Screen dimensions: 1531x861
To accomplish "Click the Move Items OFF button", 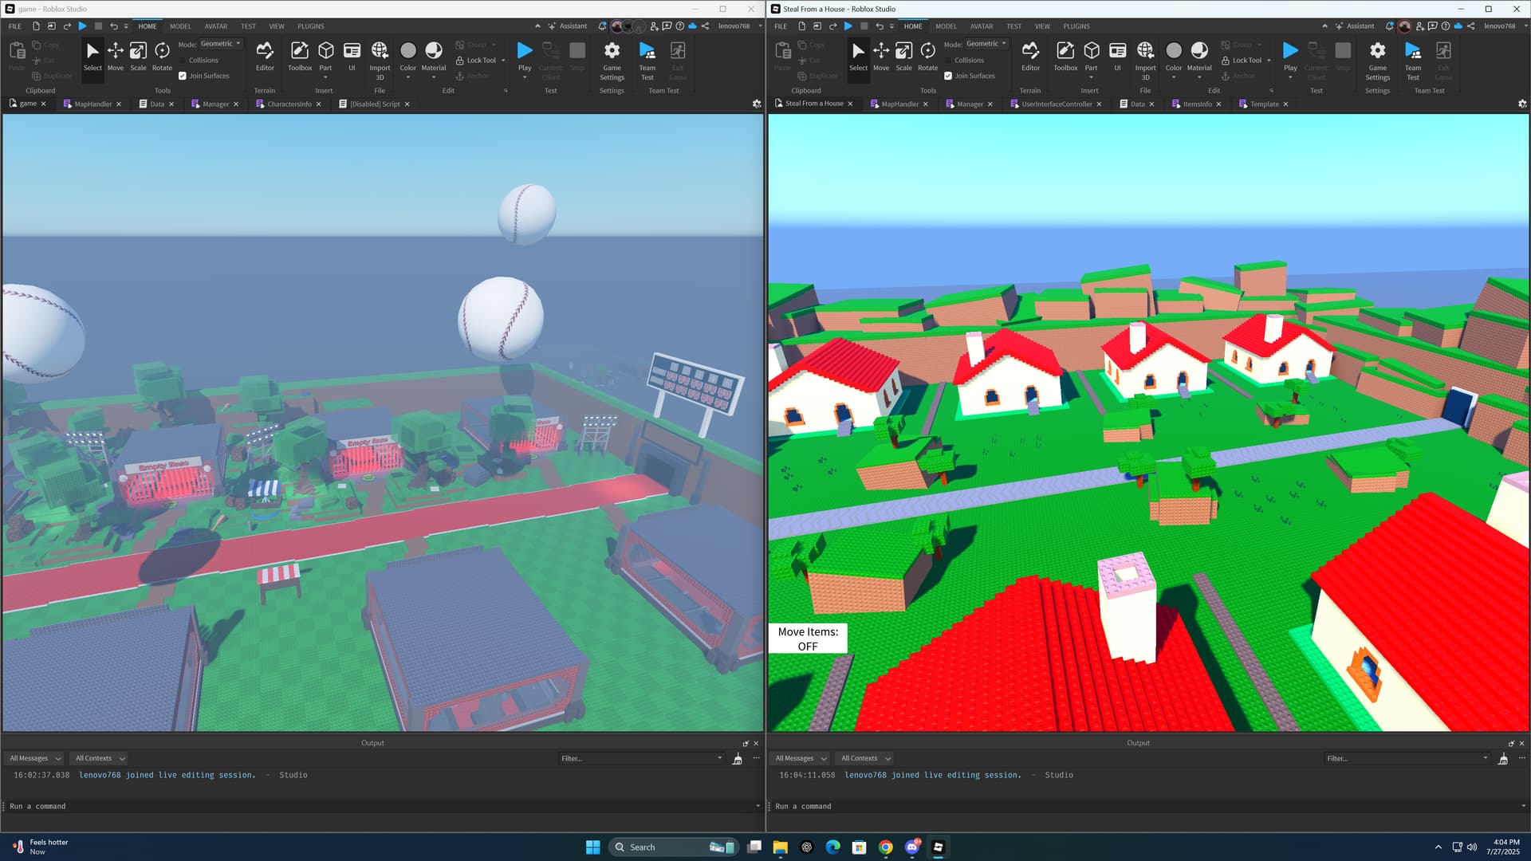I will pos(807,639).
